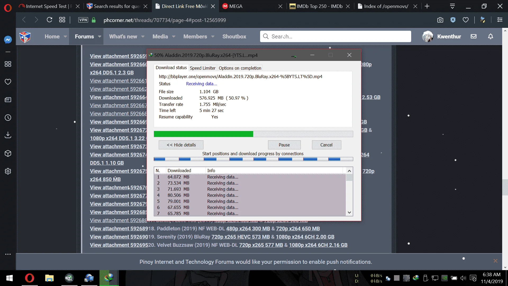Open Velvet Buzzsaw 720p x265 577 MB link
This screenshot has width=508, height=286.
(x=261, y=245)
